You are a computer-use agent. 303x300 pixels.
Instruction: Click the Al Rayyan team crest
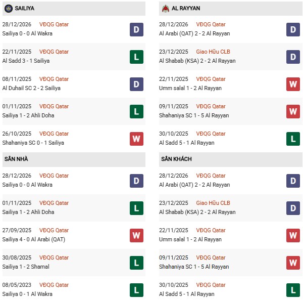pyautogui.click(x=165, y=8)
